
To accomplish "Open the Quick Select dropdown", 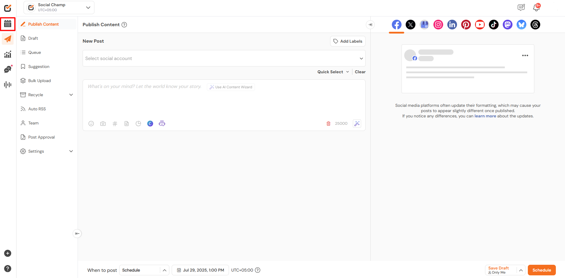I will tap(333, 72).
